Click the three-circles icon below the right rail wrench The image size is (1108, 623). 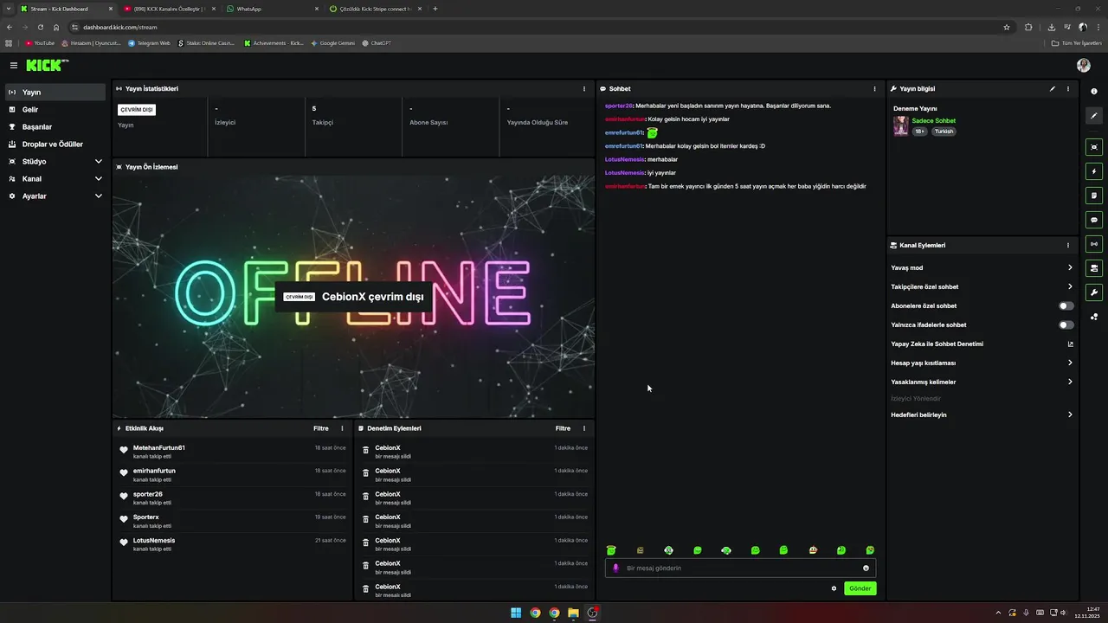click(1094, 317)
